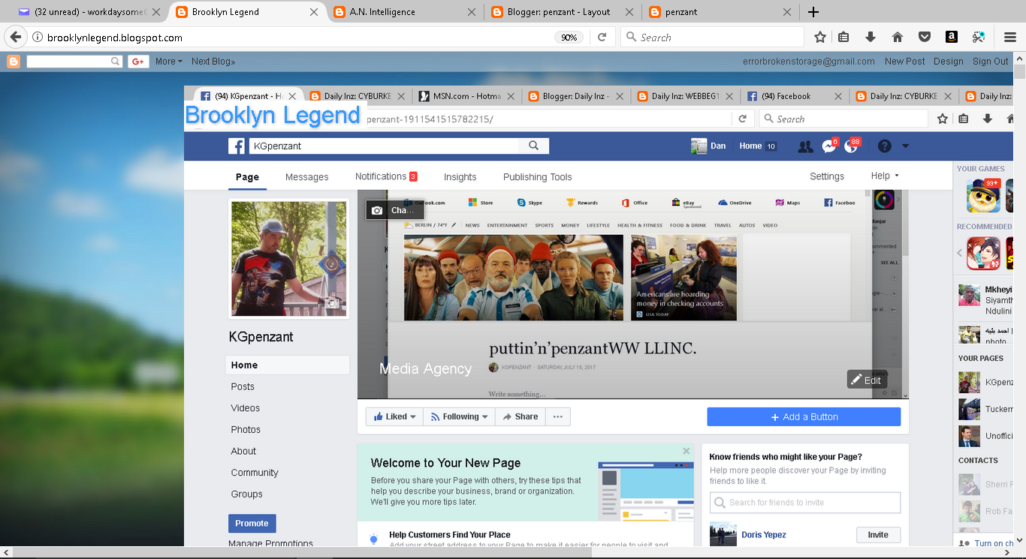1026x559 pixels.
Task: Click the Facebook search magnifier button
Action: [533, 146]
